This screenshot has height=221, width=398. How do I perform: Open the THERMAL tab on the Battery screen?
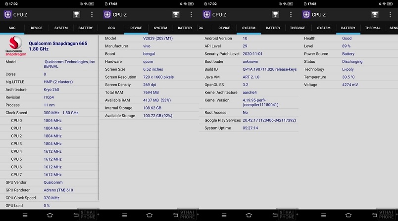pyautogui.click(x=373, y=28)
